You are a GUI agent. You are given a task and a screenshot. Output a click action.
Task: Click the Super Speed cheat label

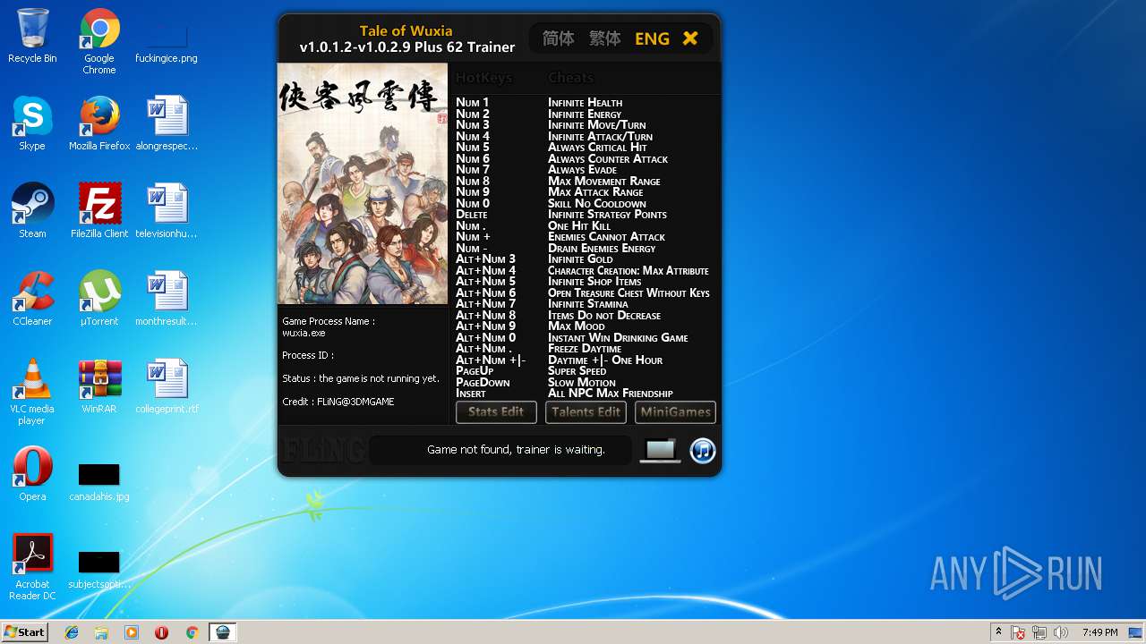577,371
